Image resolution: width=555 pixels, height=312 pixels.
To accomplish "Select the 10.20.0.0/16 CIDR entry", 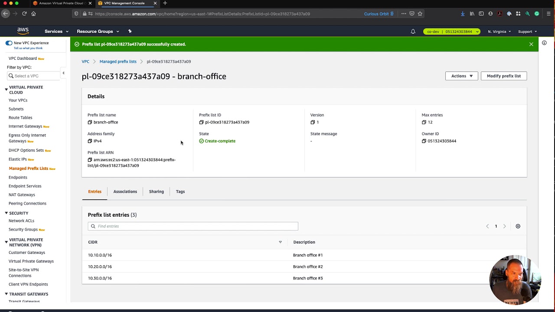I will pyautogui.click(x=100, y=266).
